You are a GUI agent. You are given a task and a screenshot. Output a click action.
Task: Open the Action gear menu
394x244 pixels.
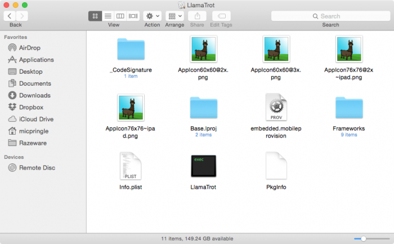153,16
